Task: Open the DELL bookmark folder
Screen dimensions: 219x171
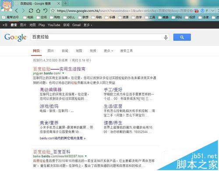Action: tap(69, 17)
